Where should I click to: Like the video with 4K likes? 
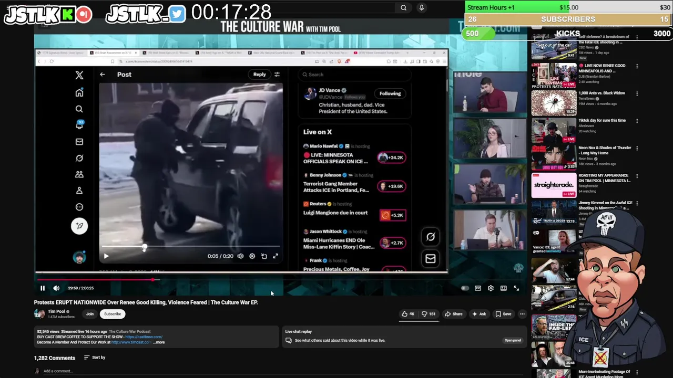408,314
